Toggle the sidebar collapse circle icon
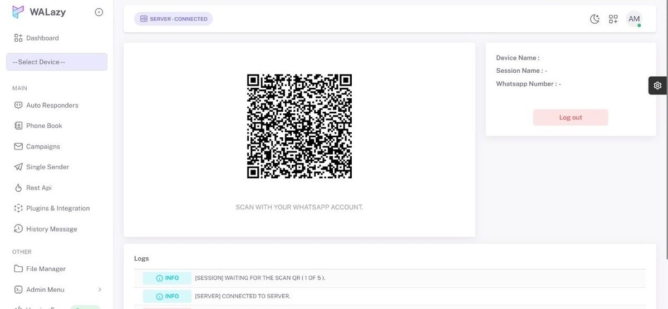 pos(99,12)
